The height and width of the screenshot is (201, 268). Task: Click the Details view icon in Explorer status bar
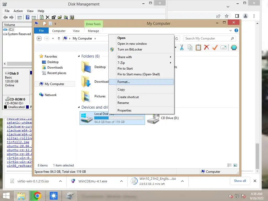pos(229,165)
